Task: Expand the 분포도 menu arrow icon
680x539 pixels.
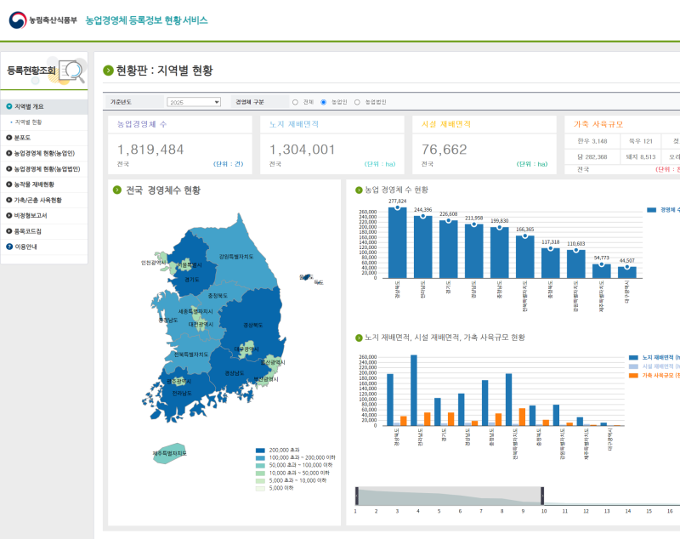Action: tap(9, 138)
